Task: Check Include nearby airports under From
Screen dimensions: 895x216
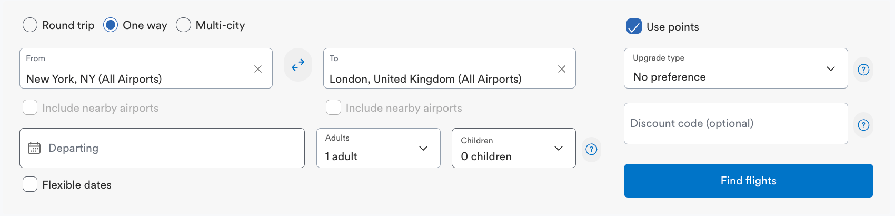Action: tap(30, 107)
